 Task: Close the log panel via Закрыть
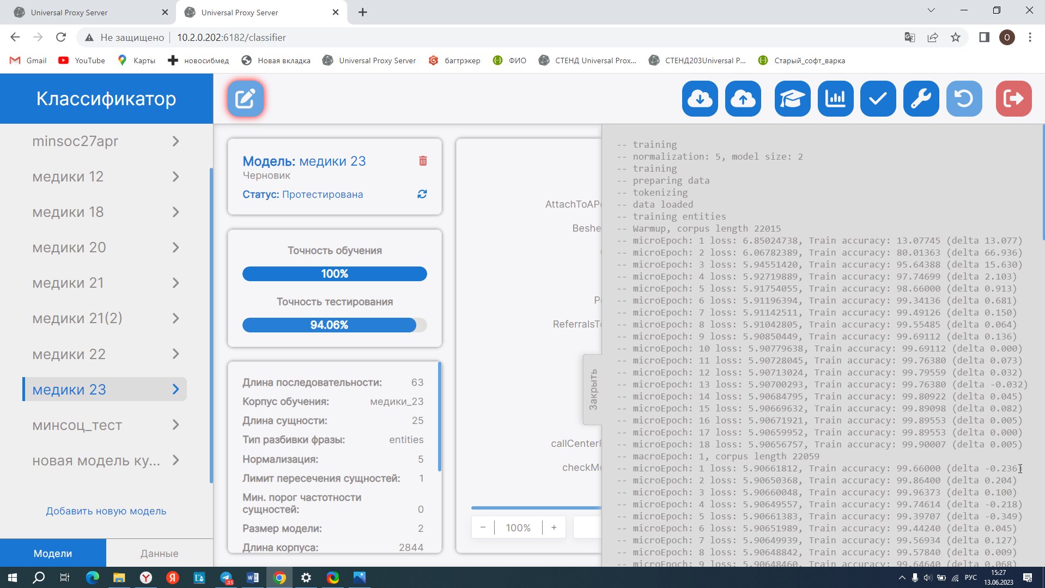pos(593,389)
